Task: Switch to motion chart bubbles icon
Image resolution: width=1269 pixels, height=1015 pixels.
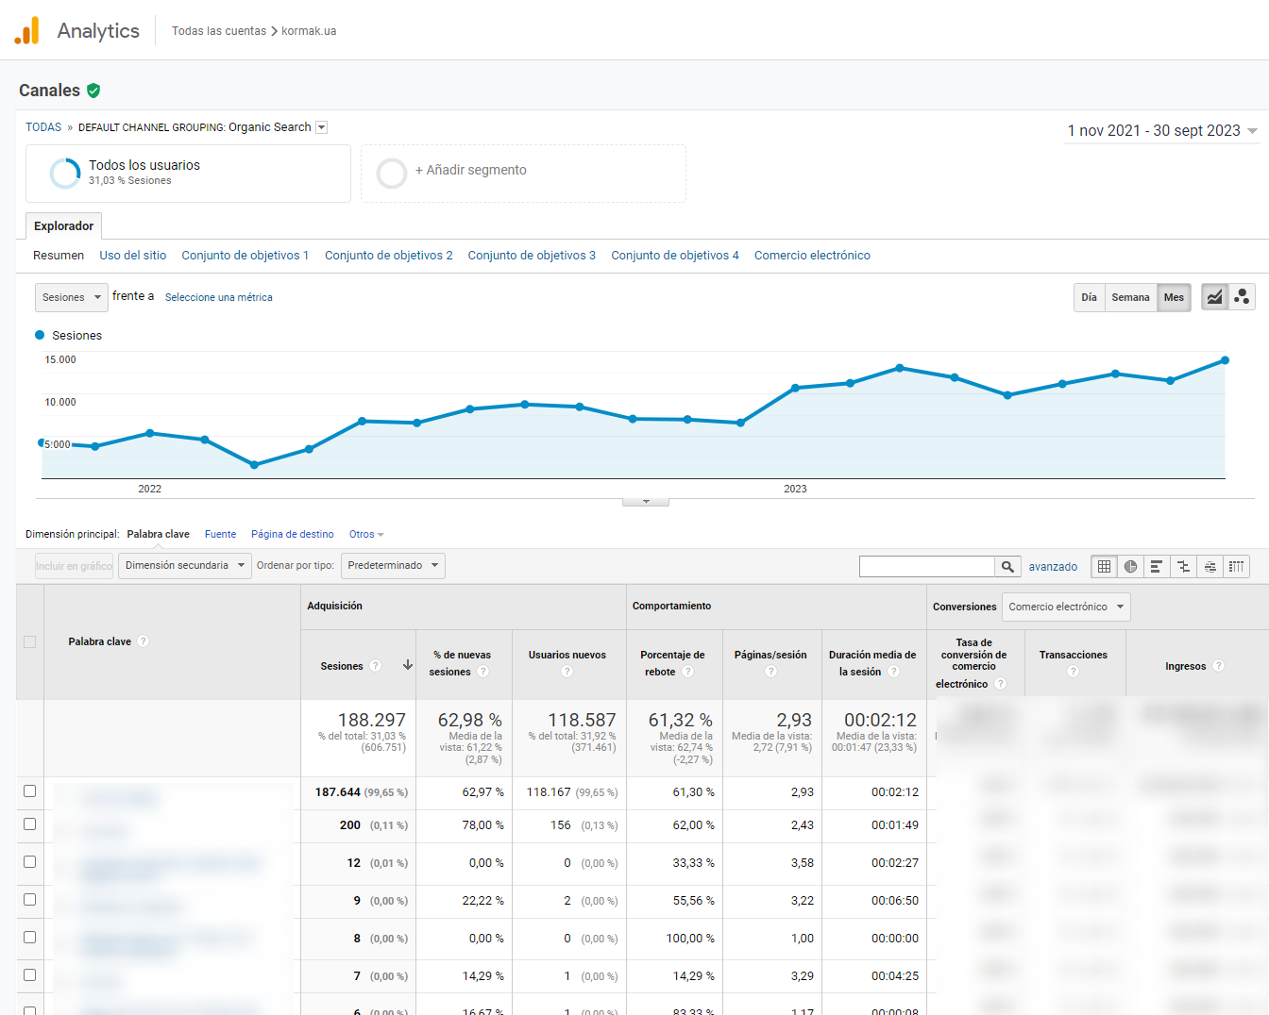Action: [1242, 297]
